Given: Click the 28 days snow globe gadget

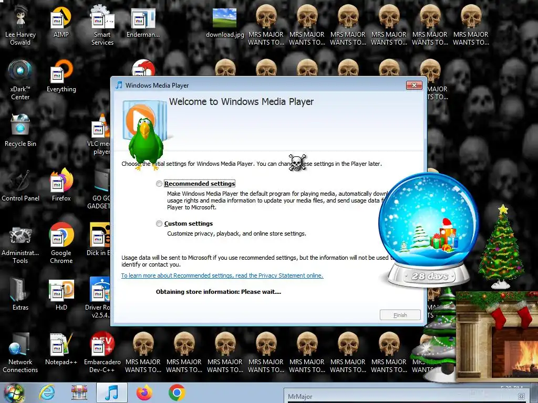Looking at the screenshot, I should (x=428, y=230).
